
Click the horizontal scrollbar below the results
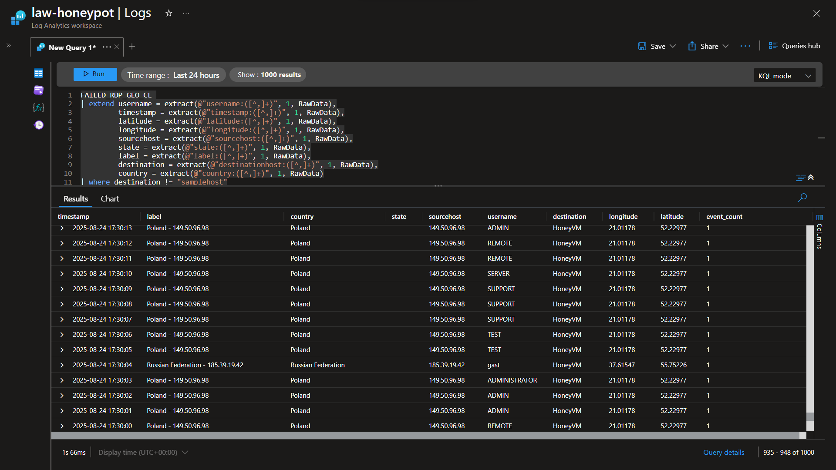[x=426, y=435]
